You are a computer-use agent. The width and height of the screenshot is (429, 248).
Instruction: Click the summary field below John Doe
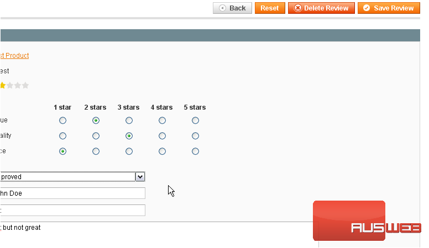(x=72, y=210)
